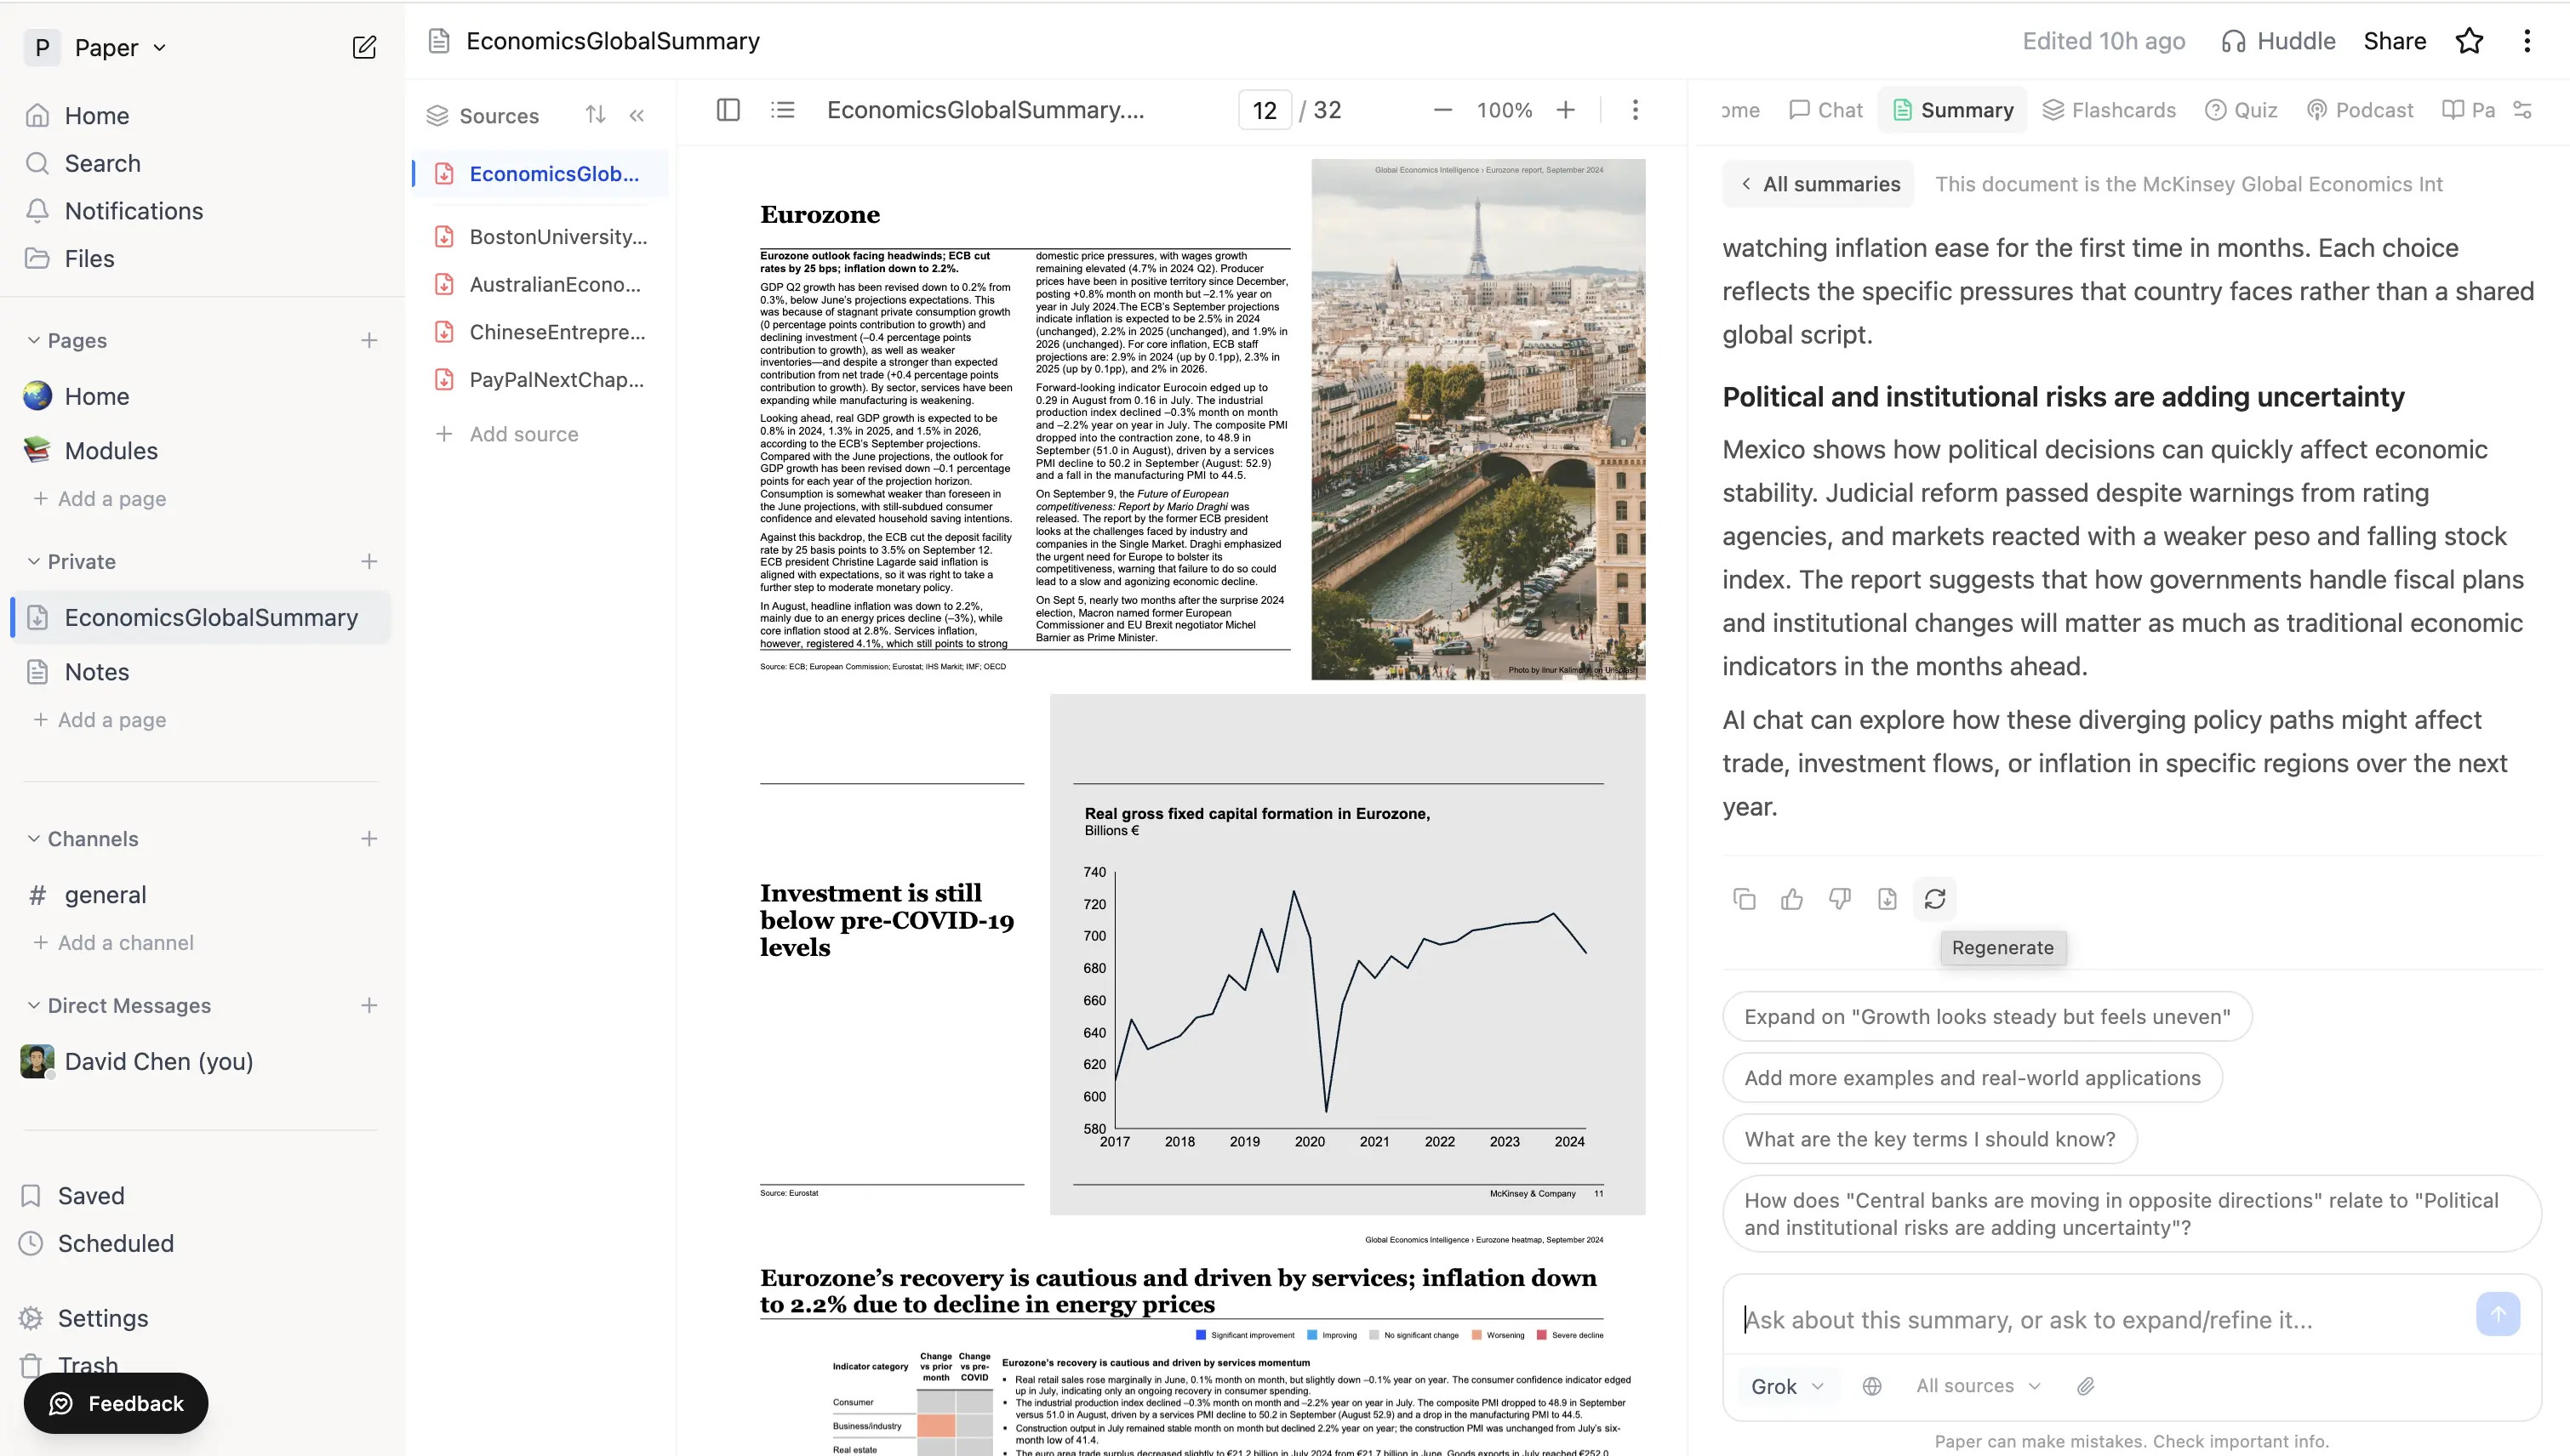Screen dimensions: 2570x1456
Task: Open the Modules page
Action: [x=91, y=451]
